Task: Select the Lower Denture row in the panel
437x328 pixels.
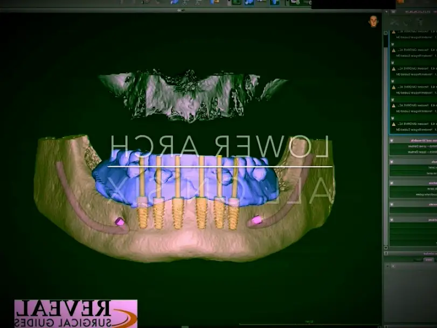Action: [x=413, y=146]
